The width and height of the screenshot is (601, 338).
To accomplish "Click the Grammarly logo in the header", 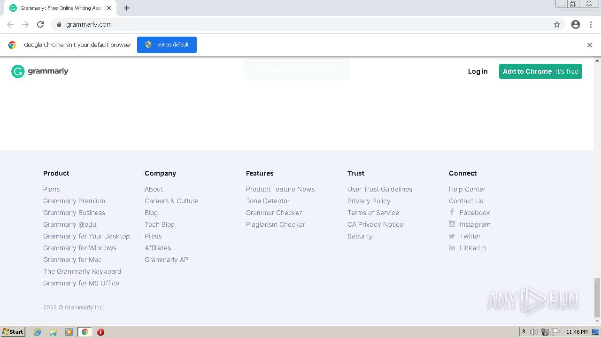I will click(40, 71).
